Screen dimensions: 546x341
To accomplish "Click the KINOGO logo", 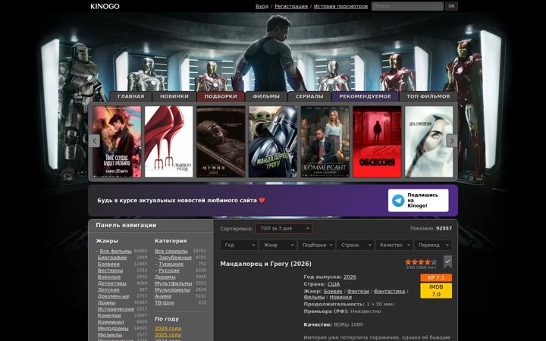I will point(105,6).
